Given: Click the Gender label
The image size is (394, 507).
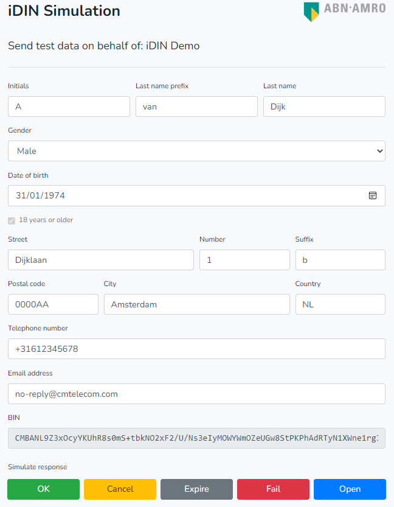Looking at the screenshot, I should click(19, 130).
